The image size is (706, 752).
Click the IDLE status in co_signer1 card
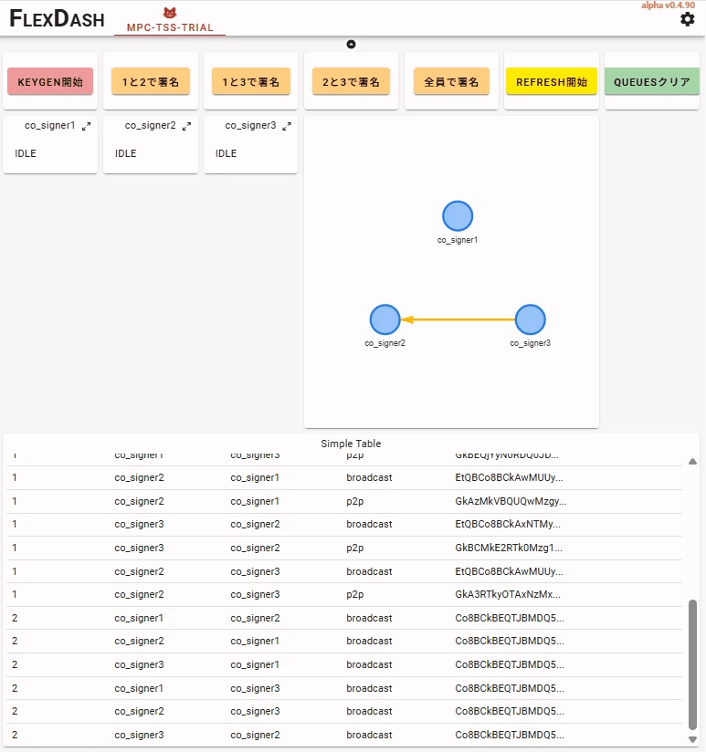tap(26, 153)
